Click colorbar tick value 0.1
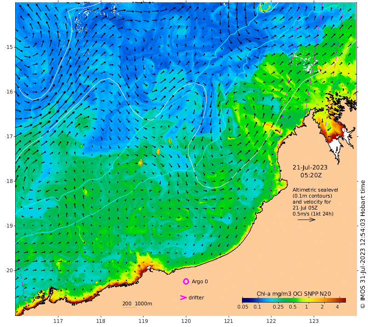The height and width of the screenshot is (327, 368). [x=258, y=307]
